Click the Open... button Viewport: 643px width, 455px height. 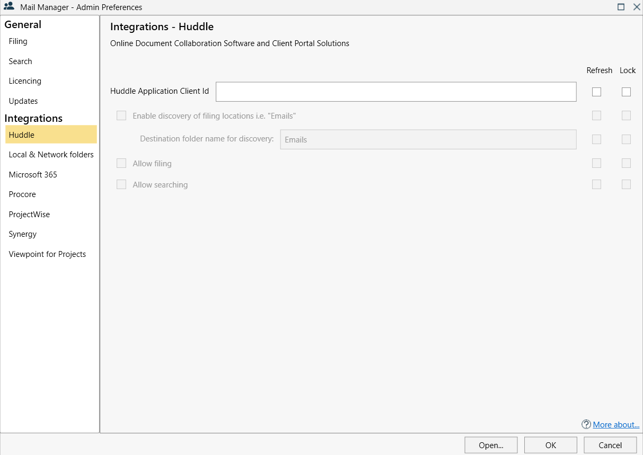click(x=491, y=445)
